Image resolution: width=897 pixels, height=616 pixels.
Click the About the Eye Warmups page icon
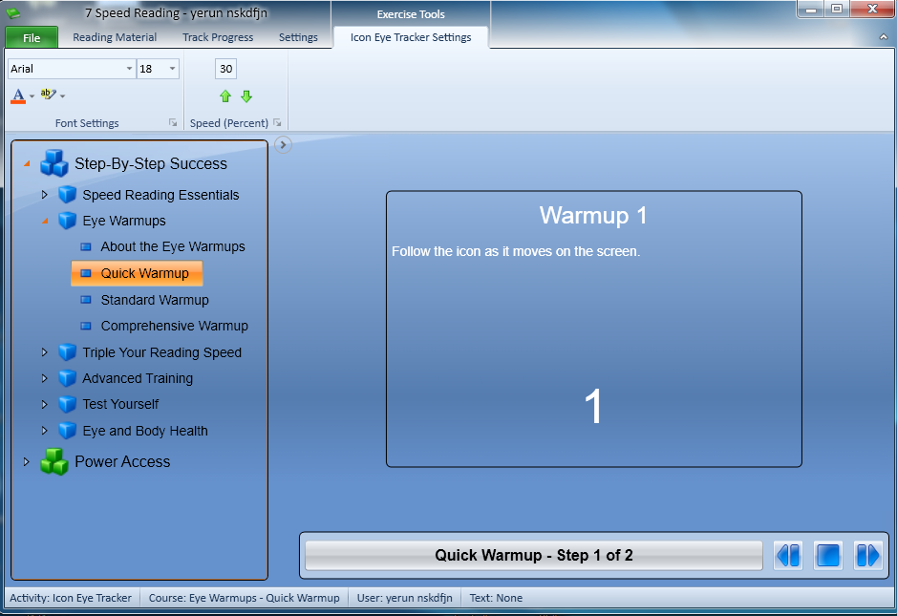tap(86, 247)
